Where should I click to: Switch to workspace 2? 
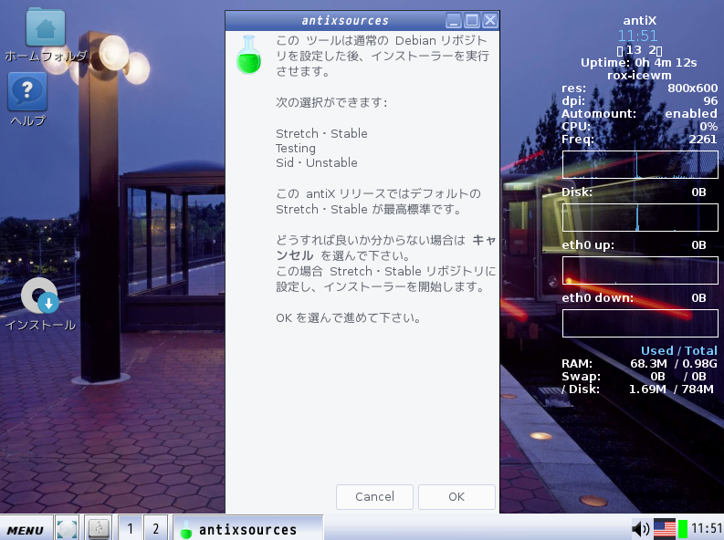click(155, 528)
